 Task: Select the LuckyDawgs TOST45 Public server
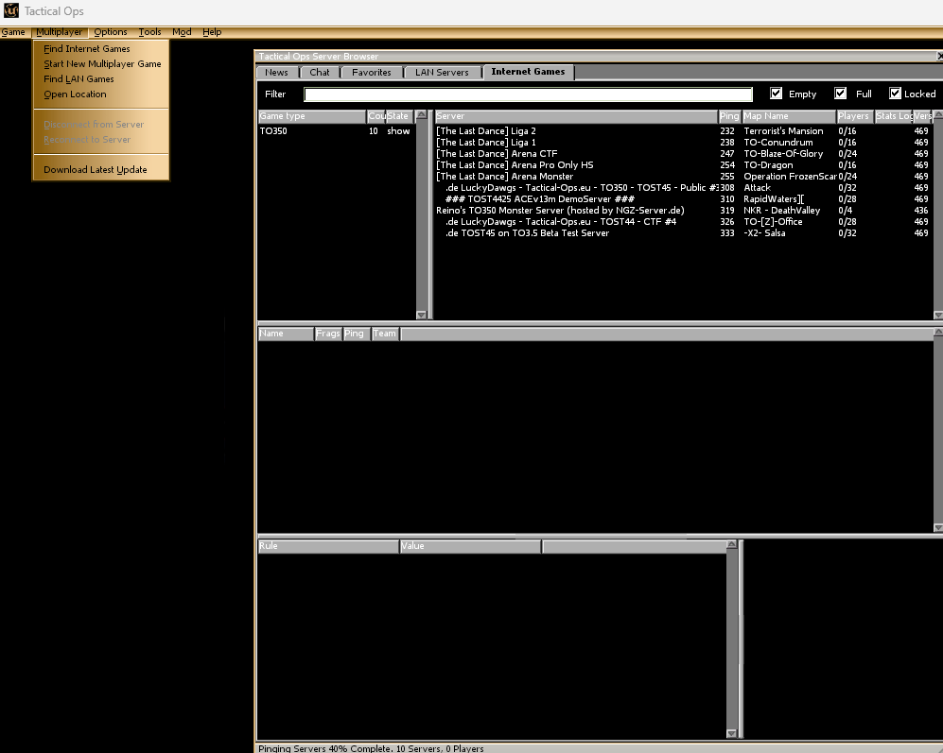pos(683,188)
